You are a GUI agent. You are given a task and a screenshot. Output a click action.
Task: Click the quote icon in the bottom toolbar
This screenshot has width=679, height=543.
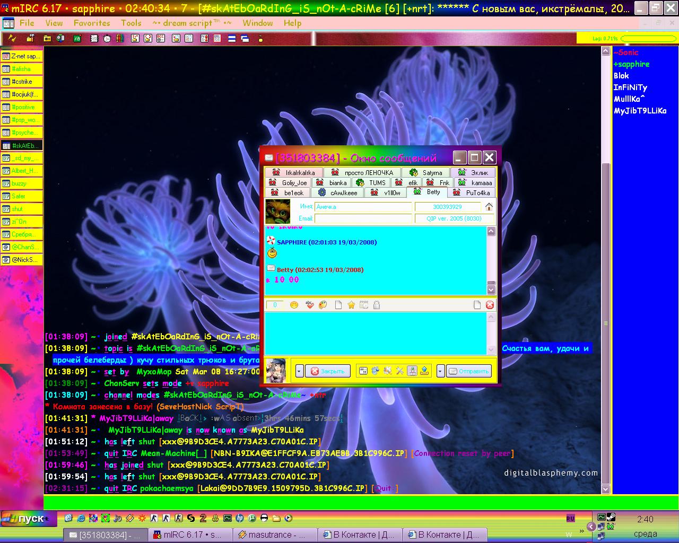363,371
